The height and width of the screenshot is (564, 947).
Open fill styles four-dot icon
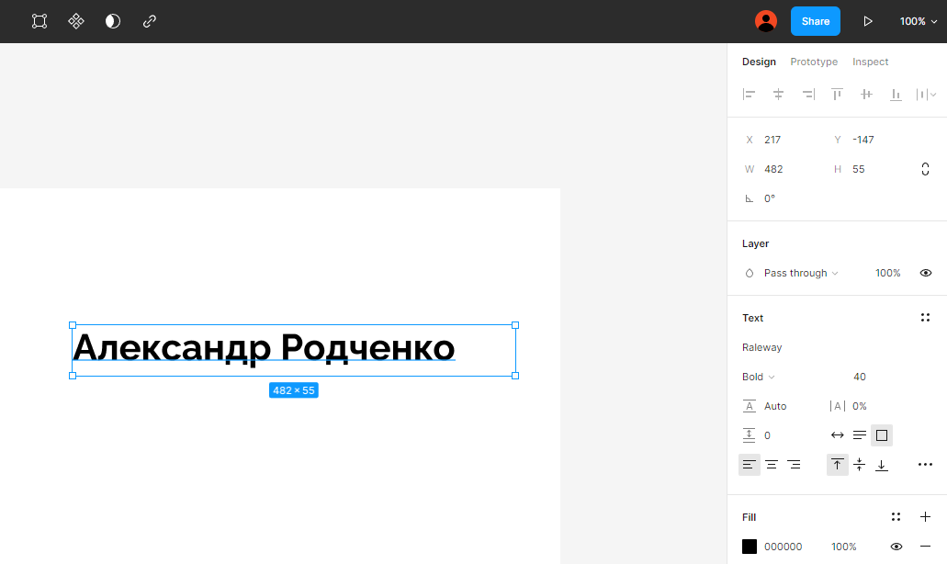pyautogui.click(x=896, y=517)
